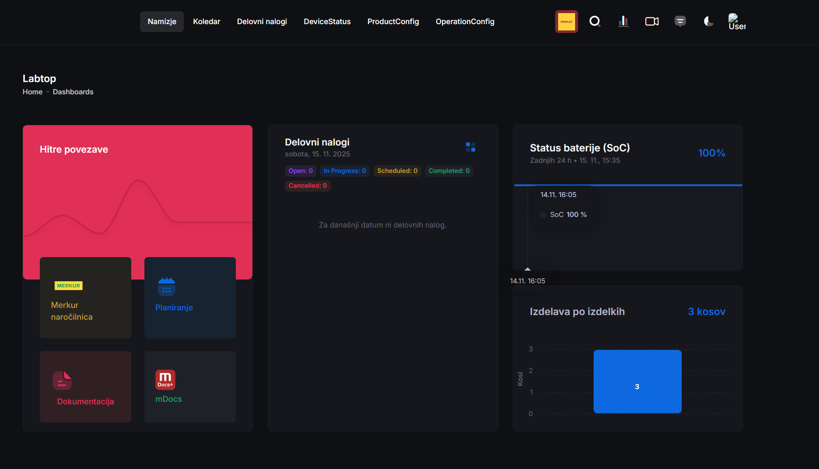Click grid squares icon in Delovni nalogi card
819x469 pixels.
click(x=470, y=147)
